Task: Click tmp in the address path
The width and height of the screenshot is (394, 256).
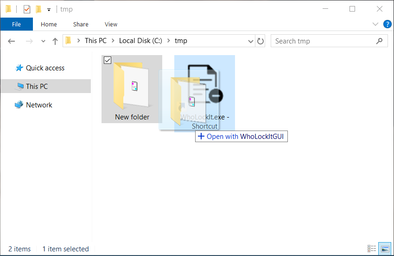Action: [181, 41]
